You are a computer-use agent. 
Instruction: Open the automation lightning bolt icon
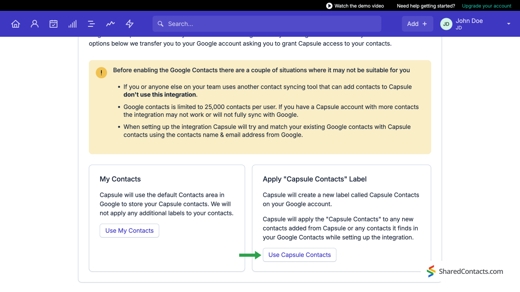pos(130,24)
